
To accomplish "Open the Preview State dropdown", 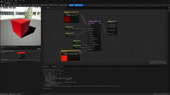I will [54, 5].
